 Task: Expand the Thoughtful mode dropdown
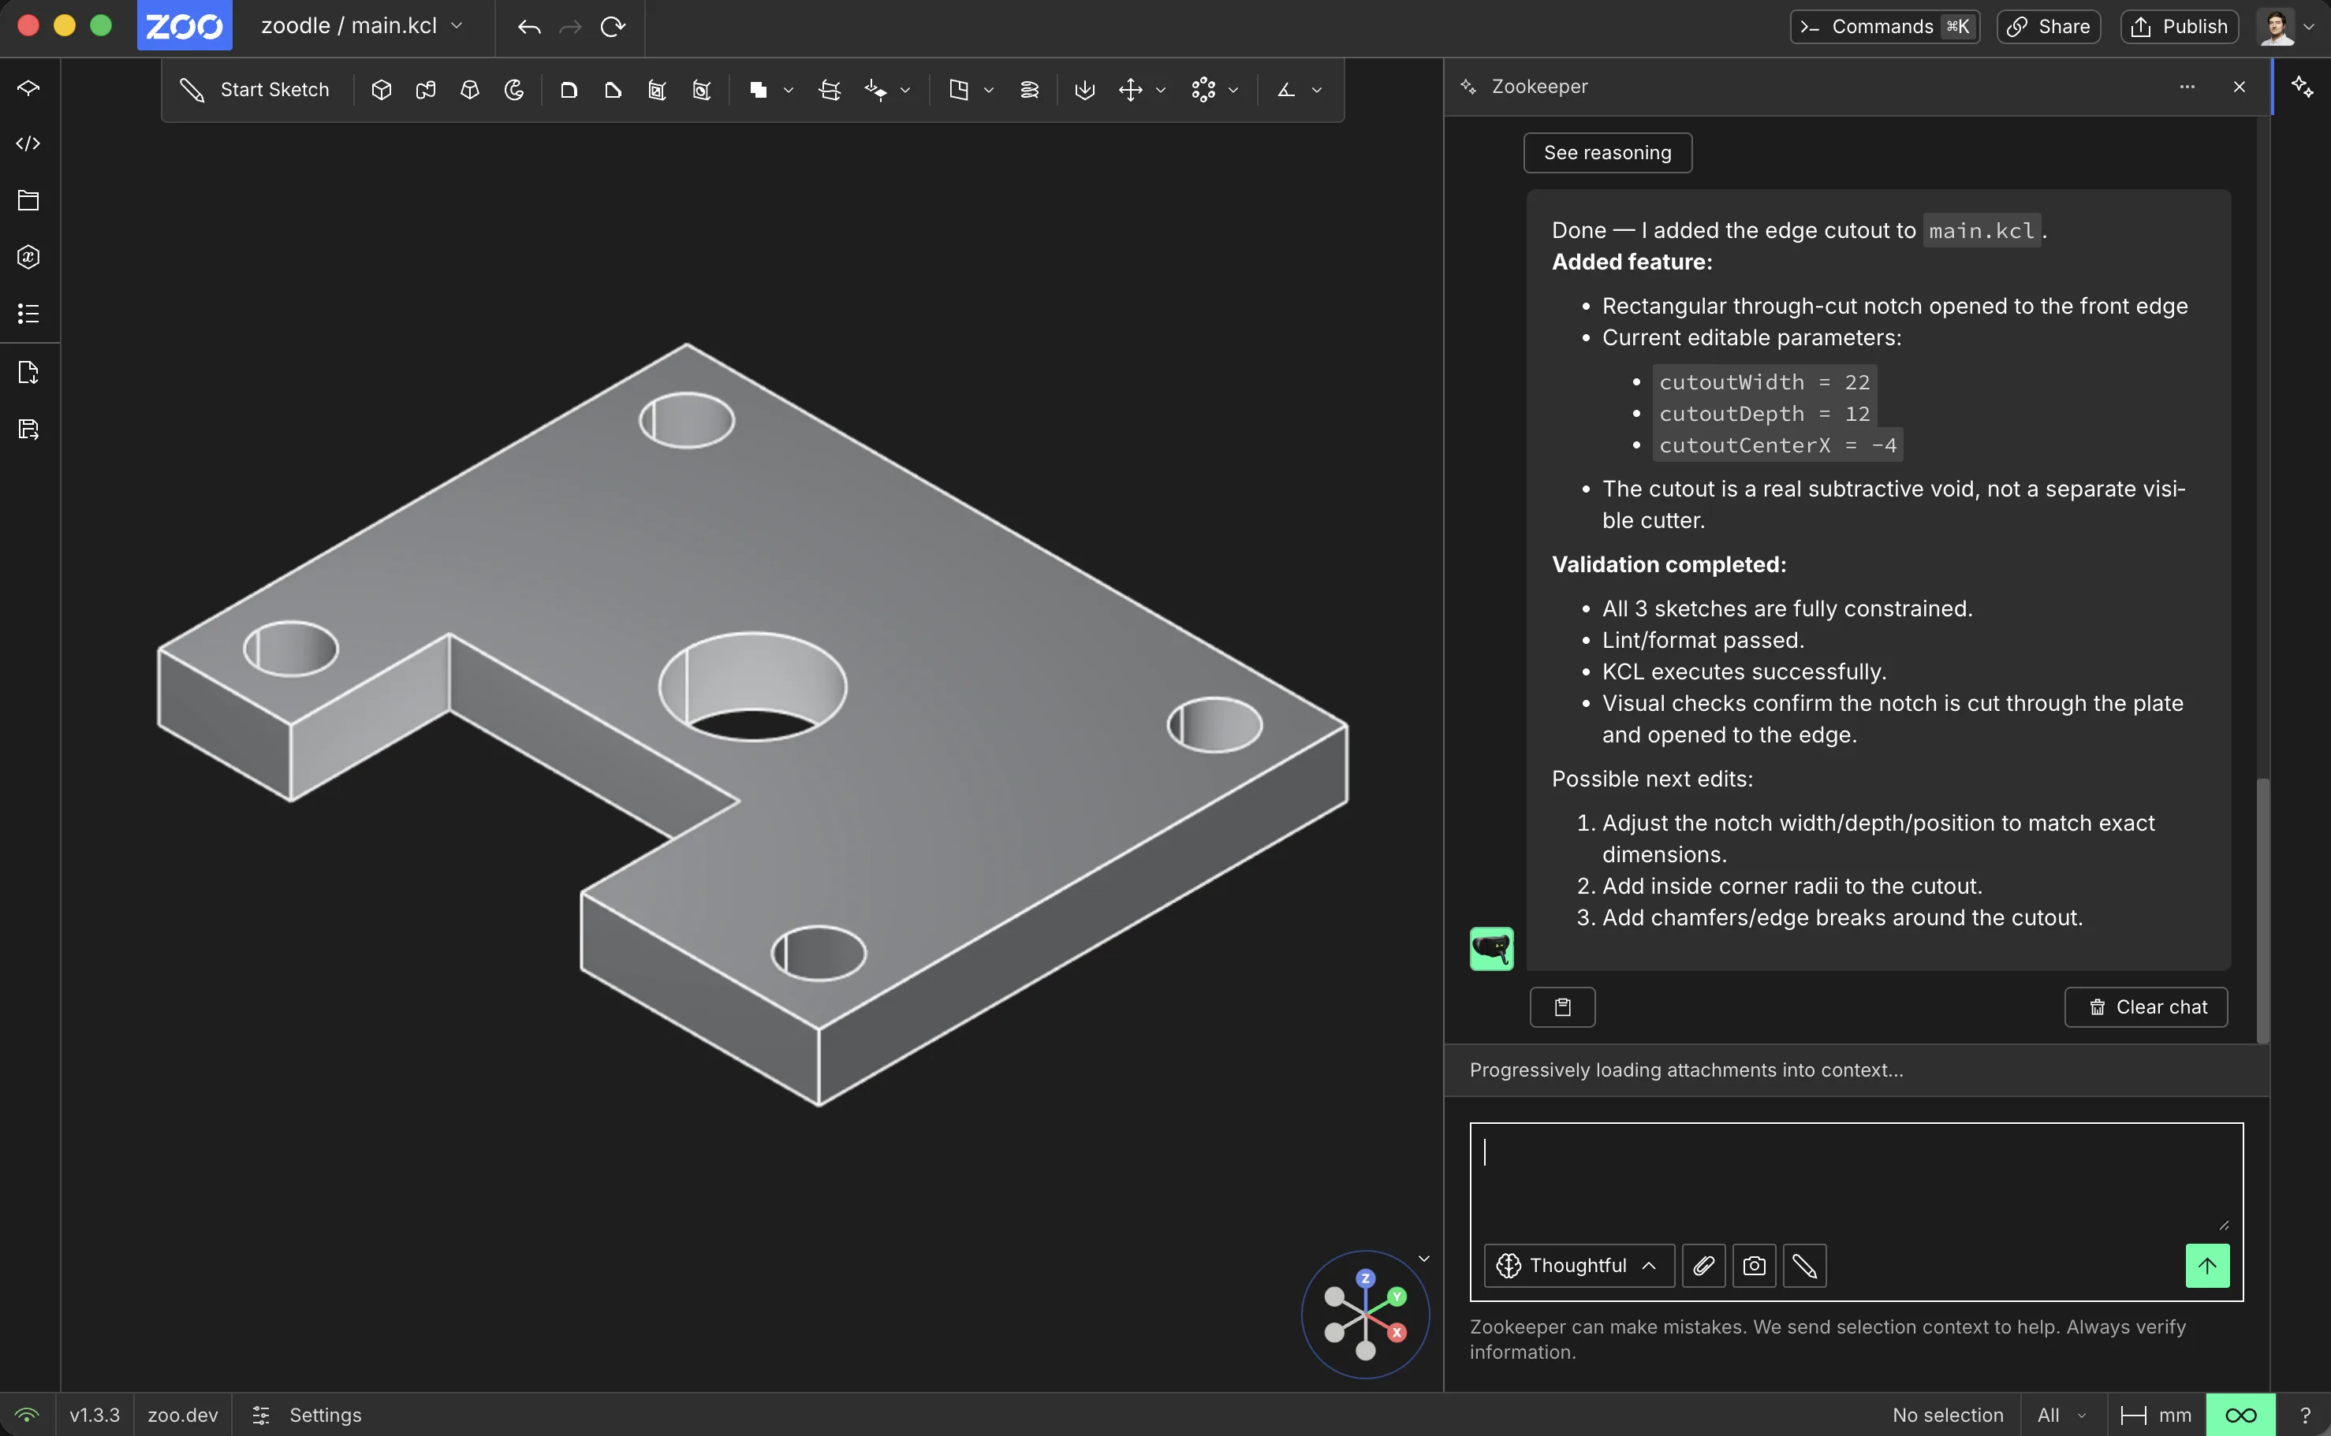coord(1579,1265)
